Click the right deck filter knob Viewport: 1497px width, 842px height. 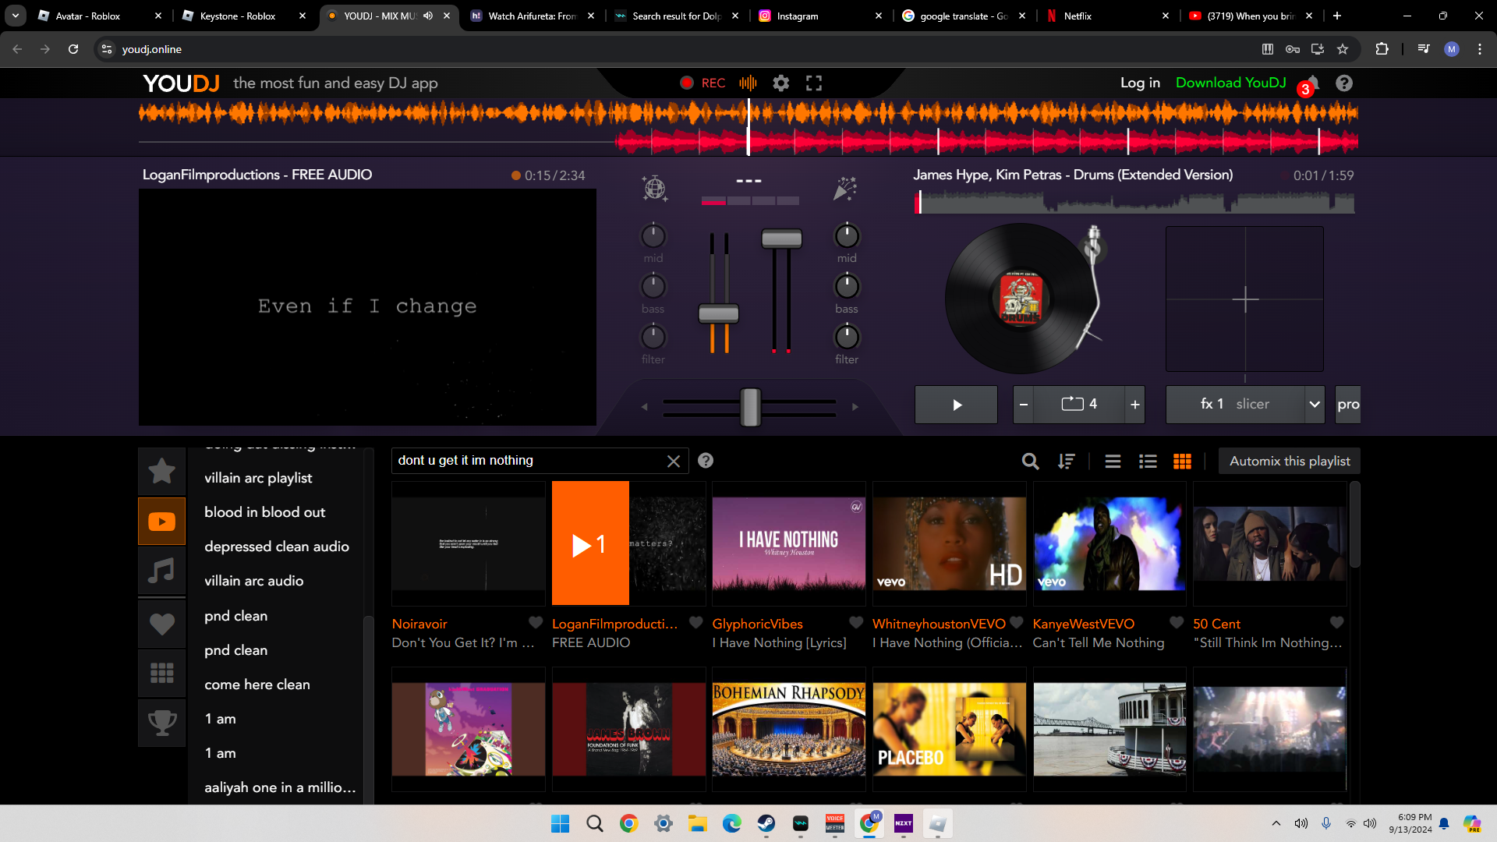click(x=847, y=337)
